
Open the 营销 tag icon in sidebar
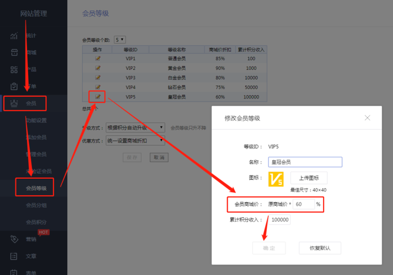[x=14, y=239]
